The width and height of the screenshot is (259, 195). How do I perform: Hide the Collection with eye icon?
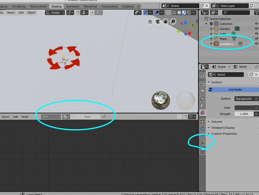(x=256, y=24)
